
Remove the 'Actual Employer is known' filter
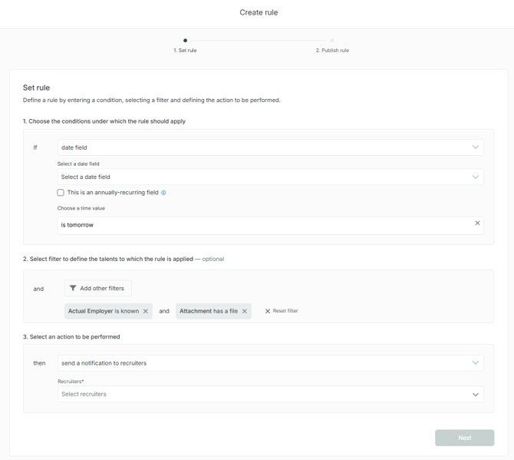point(146,311)
